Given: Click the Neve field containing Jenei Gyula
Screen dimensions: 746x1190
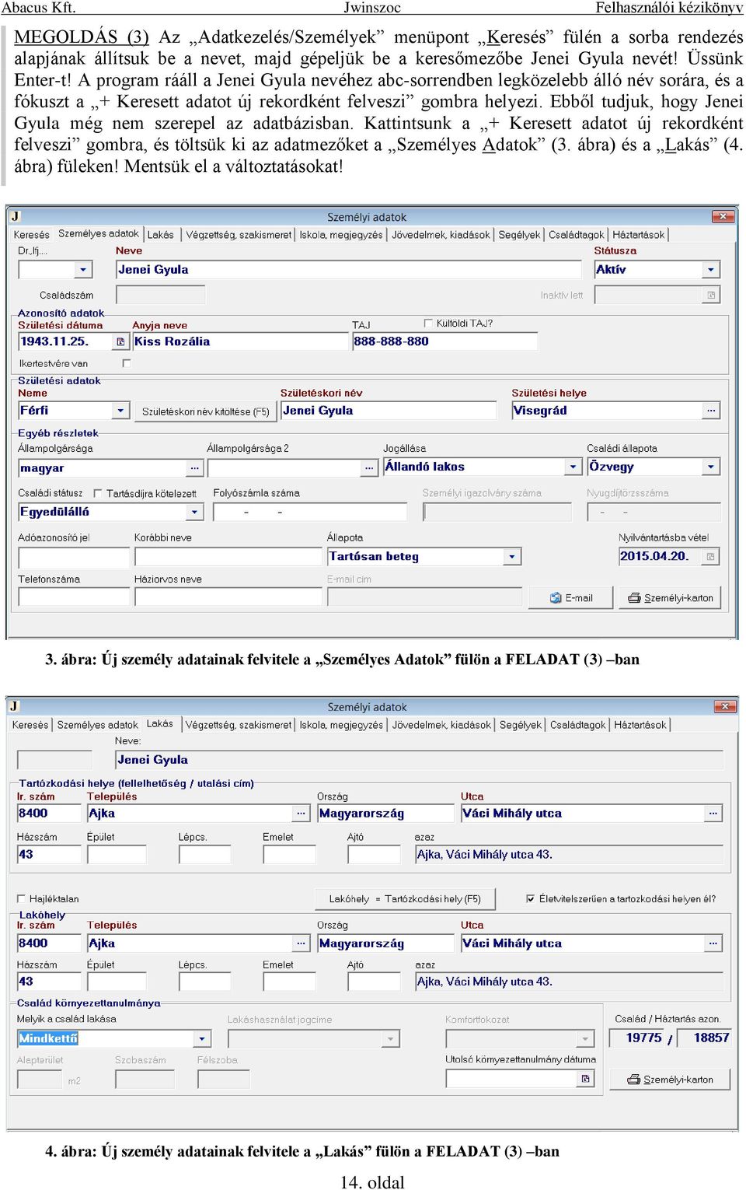Looking at the screenshot, I should coord(348,270).
